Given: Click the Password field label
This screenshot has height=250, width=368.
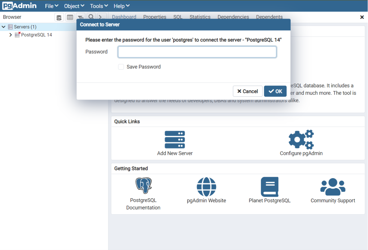Looking at the screenshot, I should [x=97, y=52].
